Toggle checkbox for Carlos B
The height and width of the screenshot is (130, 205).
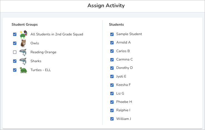[112, 51]
